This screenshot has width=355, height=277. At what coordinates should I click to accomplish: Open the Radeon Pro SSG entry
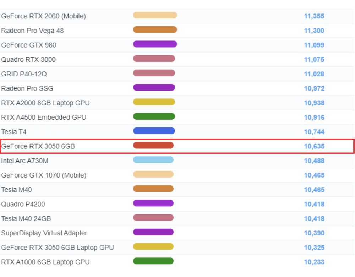(x=27, y=88)
